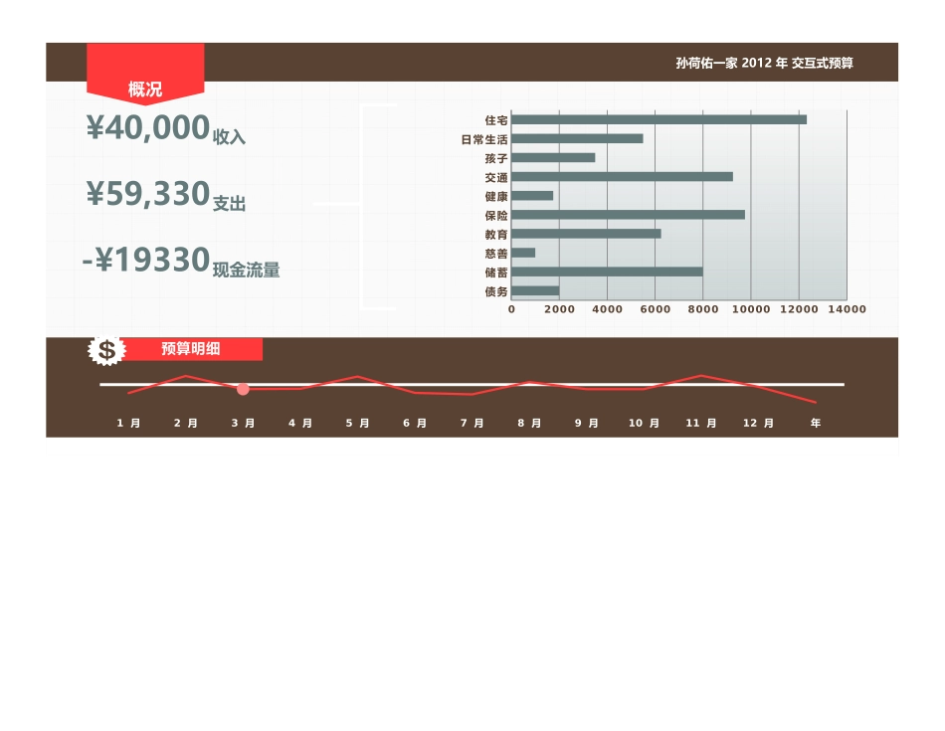Click the 14000 axis value
The image size is (945, 731).
[847, 309]
